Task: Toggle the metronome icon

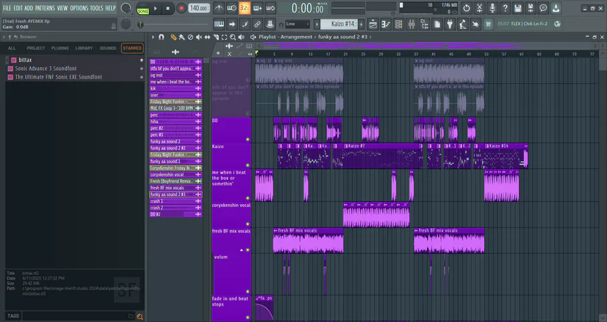Action: point(219,7)
